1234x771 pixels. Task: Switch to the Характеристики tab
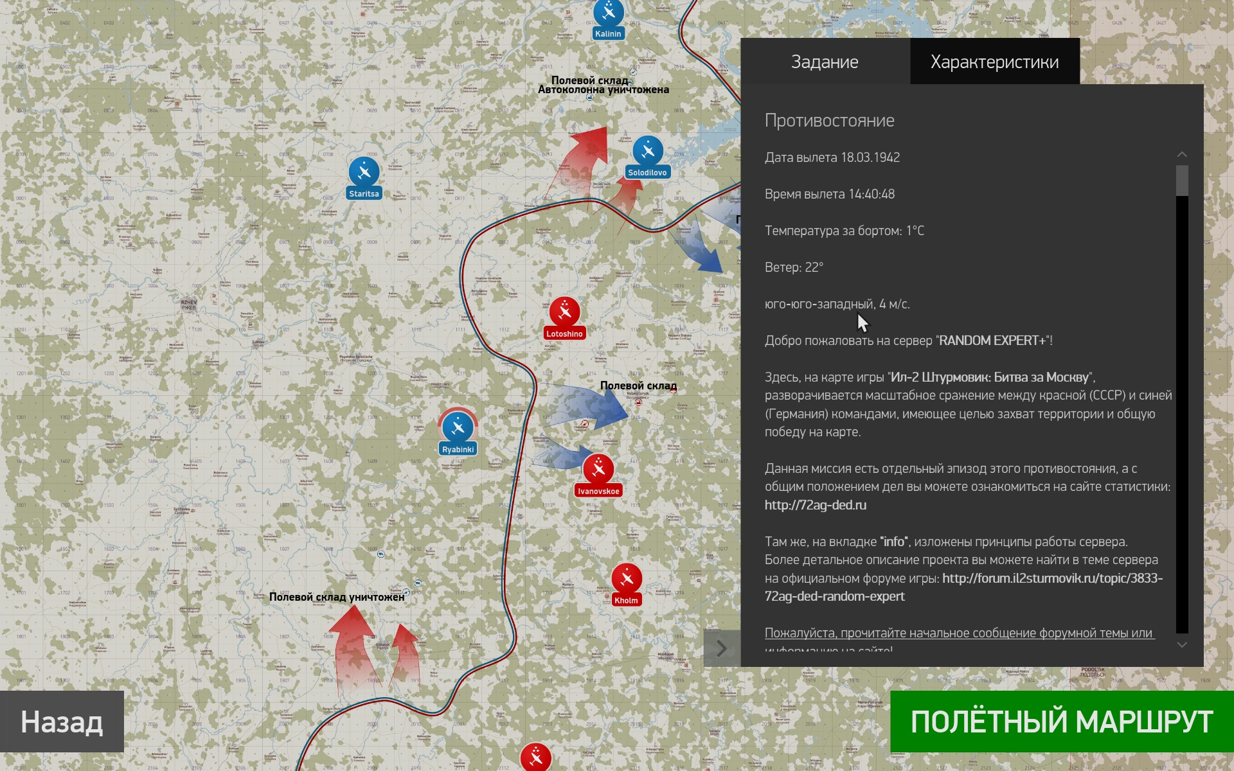click(x=994, y=62)
